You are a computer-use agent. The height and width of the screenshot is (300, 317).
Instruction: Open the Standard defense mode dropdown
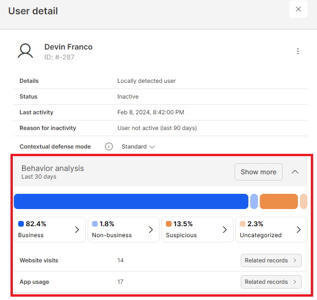pyautogui.click(x=138, y=147)
